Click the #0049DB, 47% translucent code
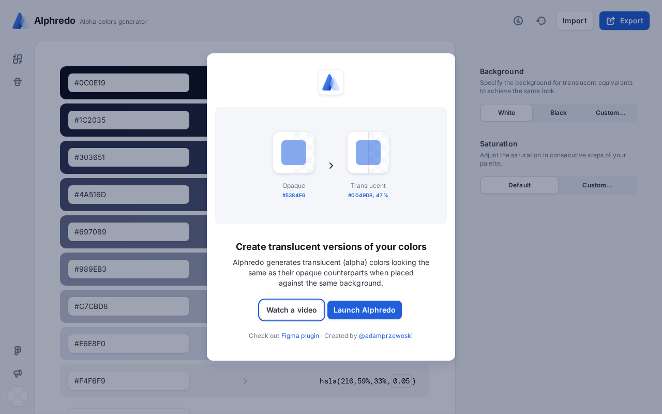 (x=368, y=196)
